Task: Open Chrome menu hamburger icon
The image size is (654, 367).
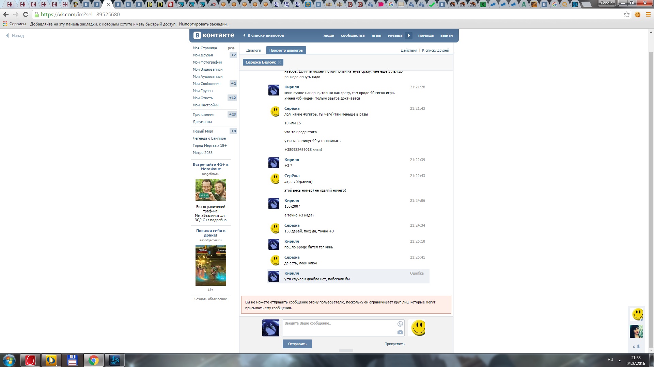Action: (648, 15)
